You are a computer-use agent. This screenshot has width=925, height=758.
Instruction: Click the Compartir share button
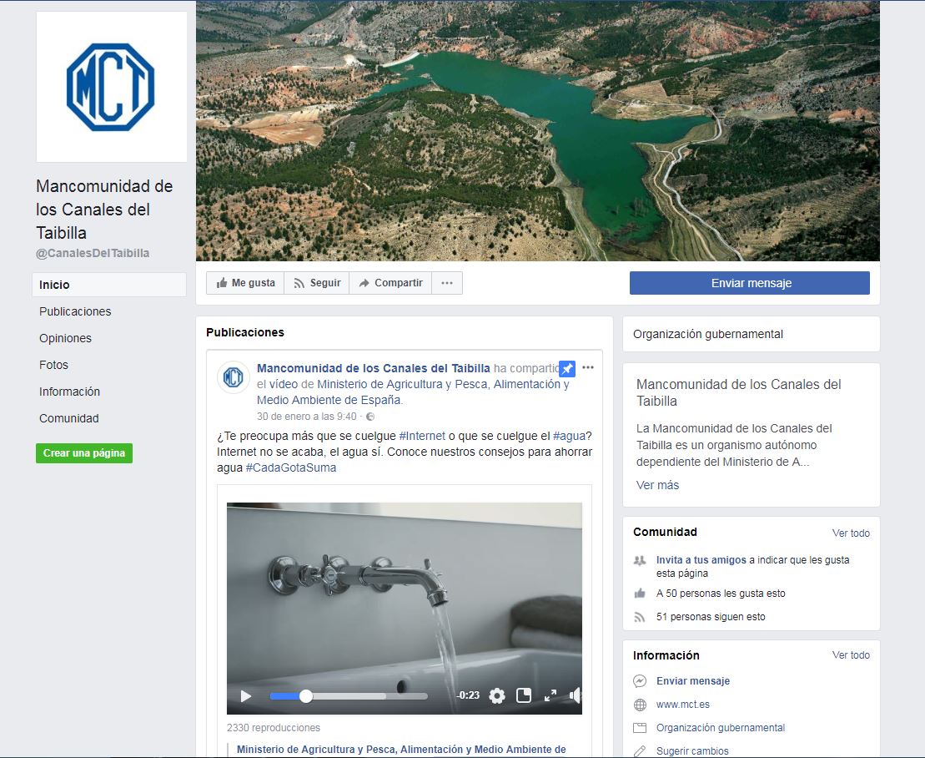[x=390, y=283]
